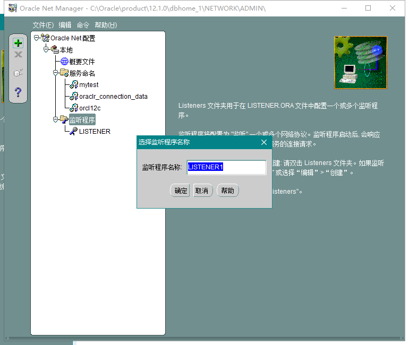Click the green plus create icon
This screenshot has width=409, height=345.
point(18,43)
